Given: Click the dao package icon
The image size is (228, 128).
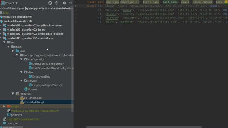Looking at the screenshot, I should coord(26,72).
